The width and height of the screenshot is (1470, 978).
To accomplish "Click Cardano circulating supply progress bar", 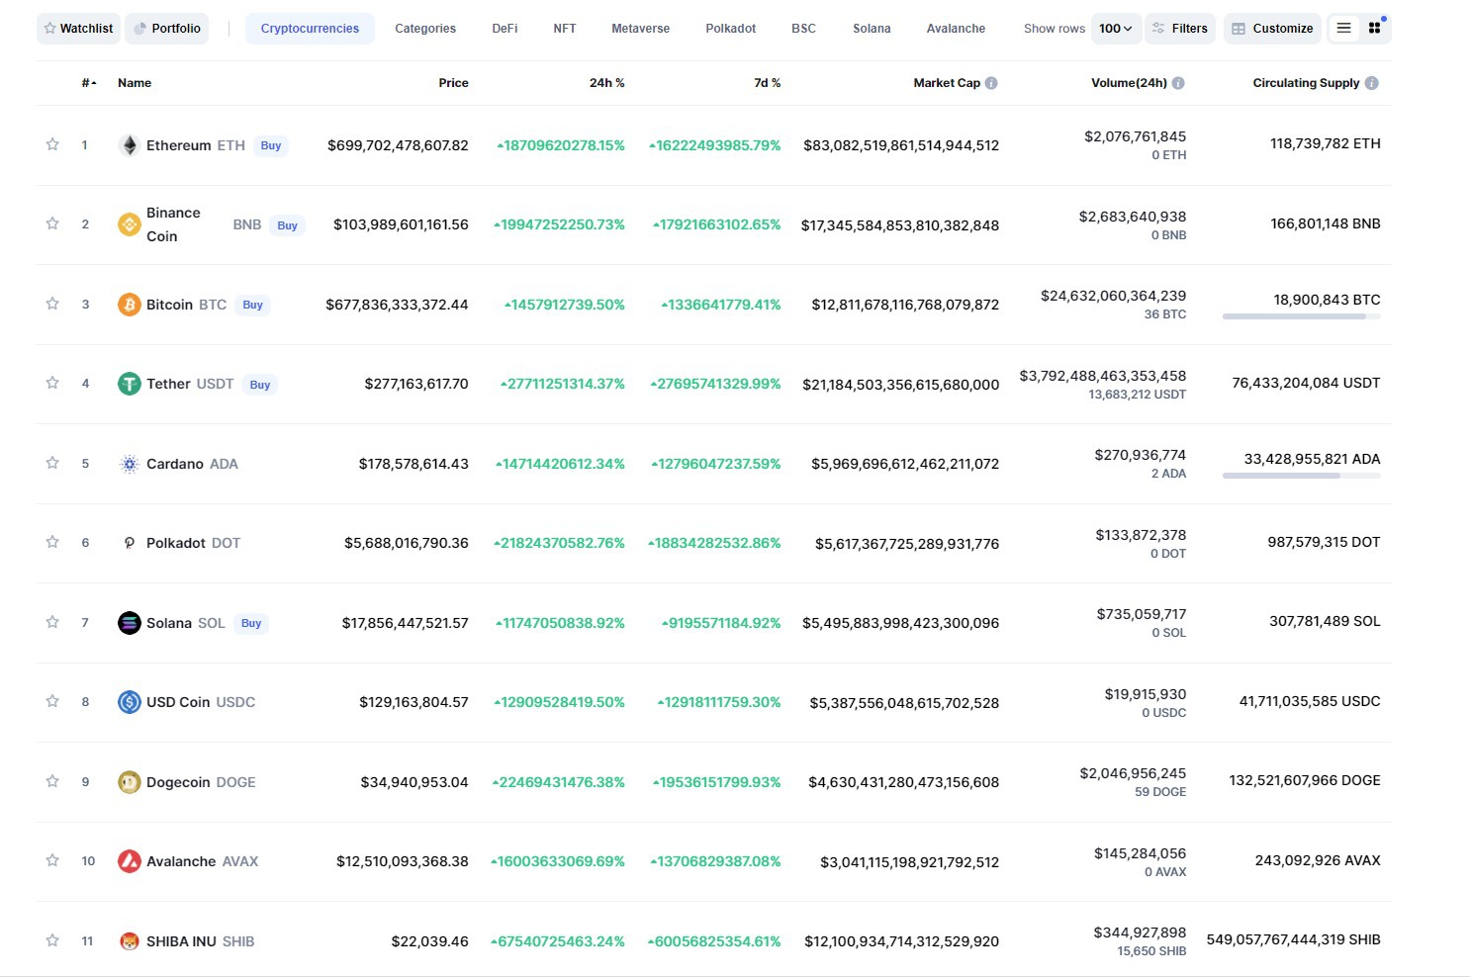I will tap(1301, 476).
